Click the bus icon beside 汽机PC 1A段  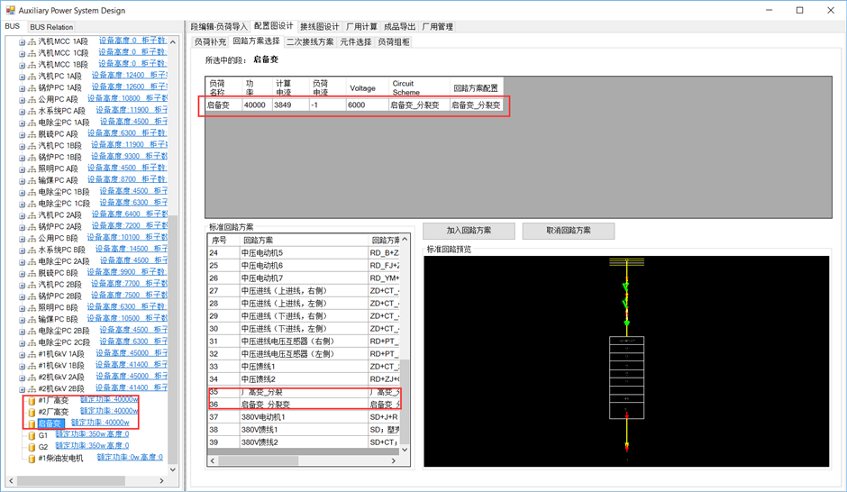click(32, 77)
